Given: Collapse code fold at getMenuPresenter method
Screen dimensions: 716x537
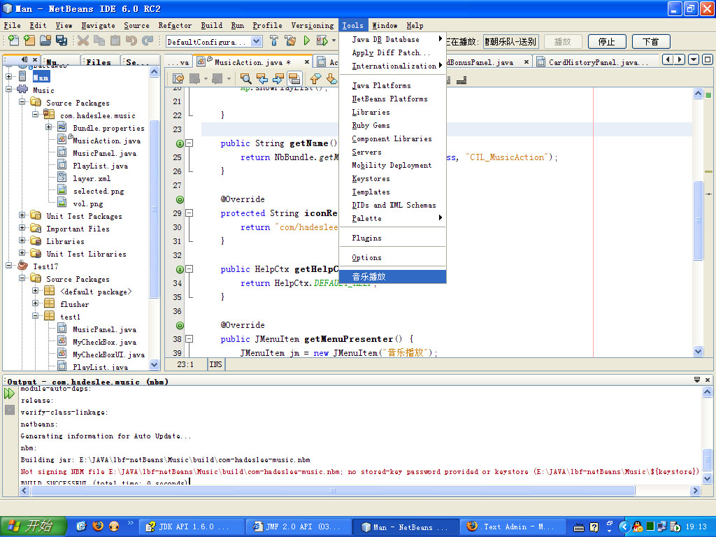Looking at the screenshot, I should point(189,339).
